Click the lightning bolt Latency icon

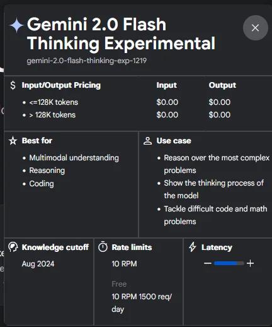[x=193, y=247]
